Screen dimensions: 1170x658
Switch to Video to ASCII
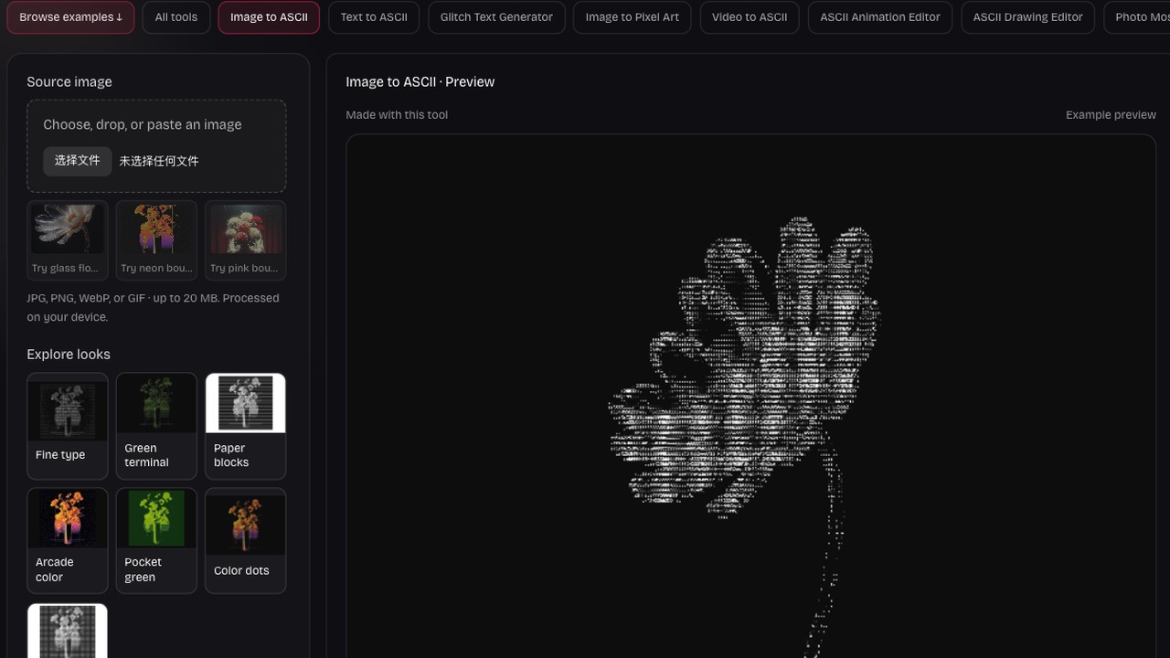click(750, 17)
